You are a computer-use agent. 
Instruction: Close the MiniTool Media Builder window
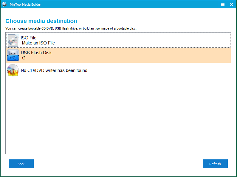click(x=232, y=4)
